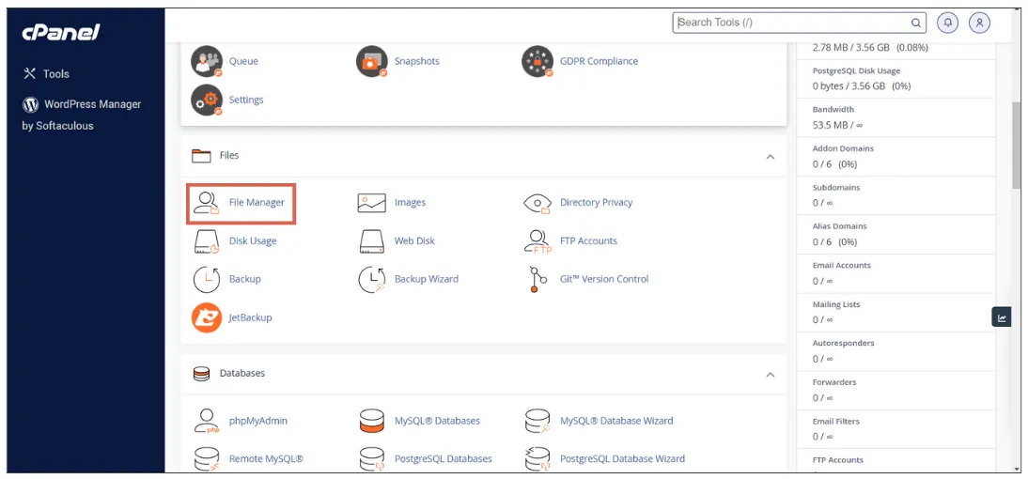The image size is (1028, 479).
Task: Open the Remote MySQL link
Action: [x=266, y=458]
